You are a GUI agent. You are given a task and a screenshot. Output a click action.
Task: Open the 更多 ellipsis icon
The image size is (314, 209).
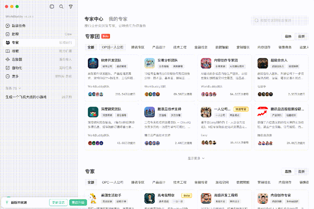8,76
